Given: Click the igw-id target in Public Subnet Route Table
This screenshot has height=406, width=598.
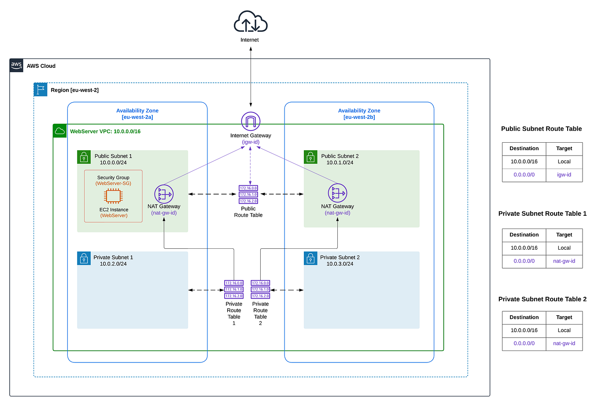Looking at the screenshot, I should (564, 174).
